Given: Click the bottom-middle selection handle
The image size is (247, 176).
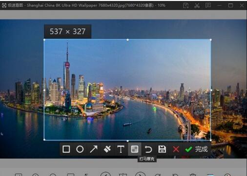Looking at the screenshot, I should 128,141.
